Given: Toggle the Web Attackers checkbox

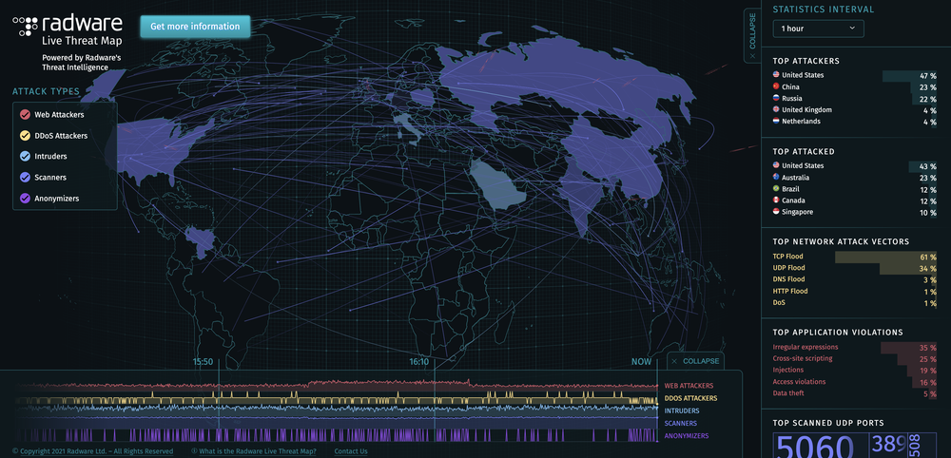Looking at the screenshot, I should [x=25, y=114].
